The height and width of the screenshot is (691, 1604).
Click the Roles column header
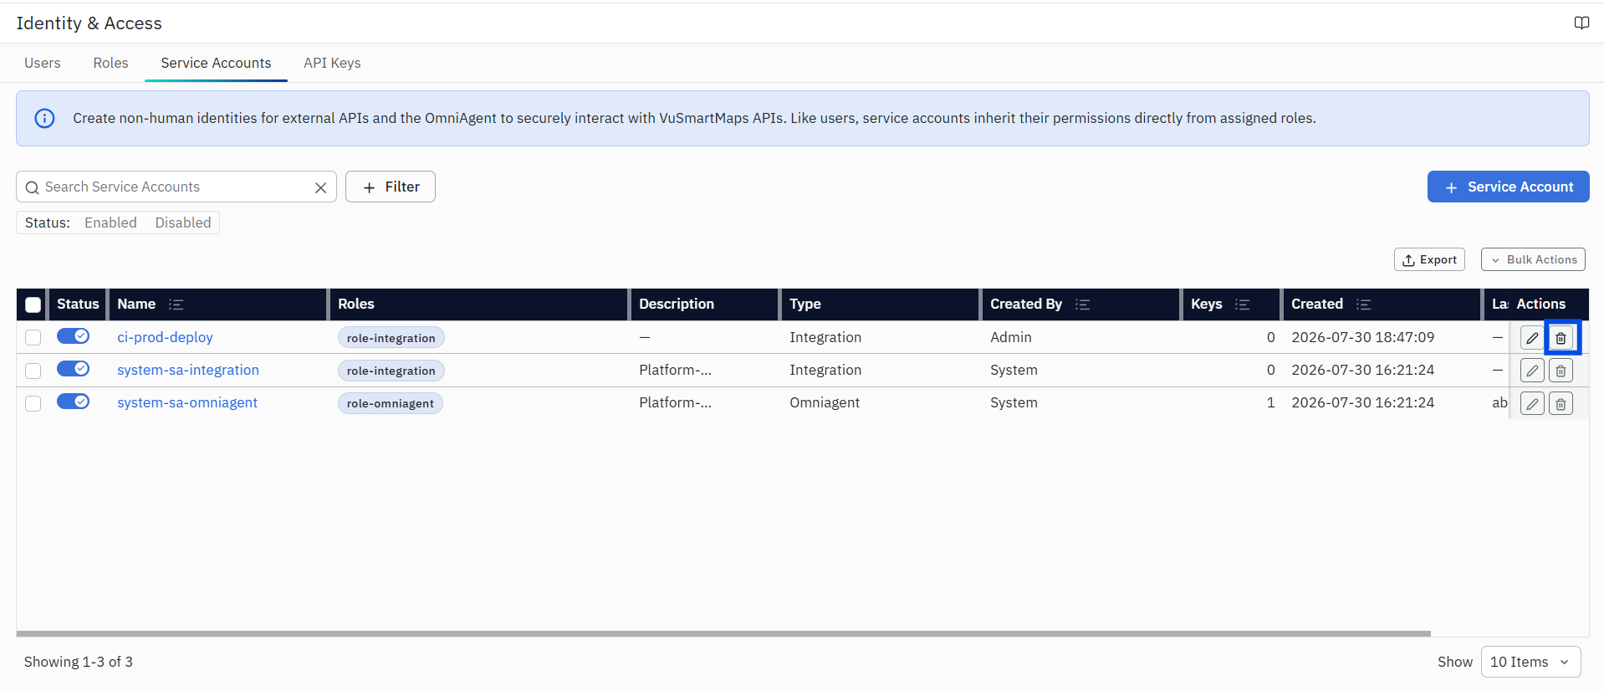tap(478, 304)
